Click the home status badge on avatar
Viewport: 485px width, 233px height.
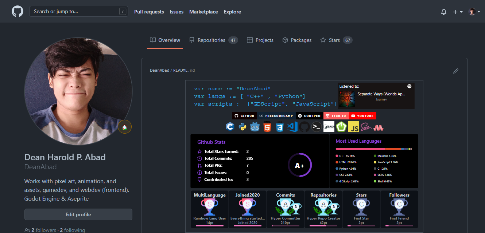tap(124, 127)
